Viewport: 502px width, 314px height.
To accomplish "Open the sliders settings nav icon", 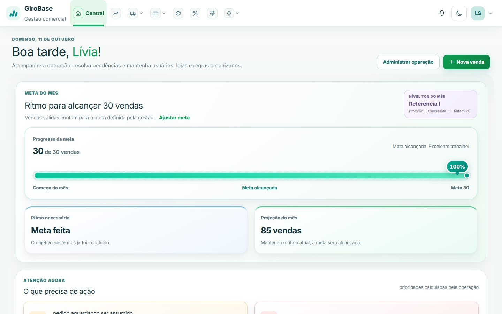I will [212, 13].
